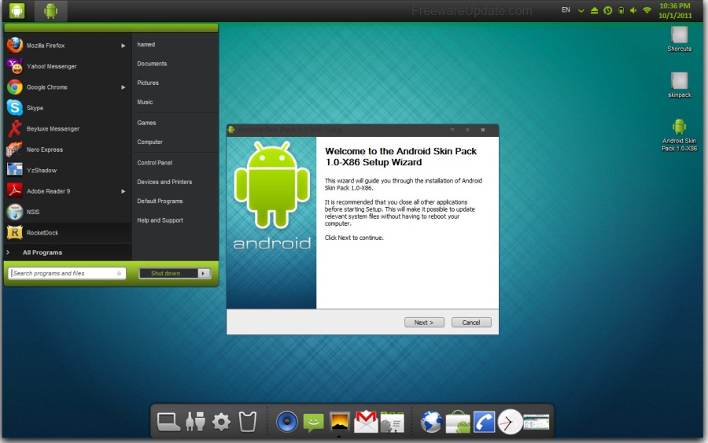Open the volume speaker tray icon
The width and height of the screenshot is (708, 443).
(x=633, y=10)
